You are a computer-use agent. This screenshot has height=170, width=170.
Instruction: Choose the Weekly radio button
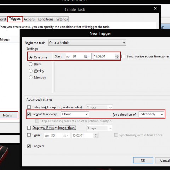30,71
